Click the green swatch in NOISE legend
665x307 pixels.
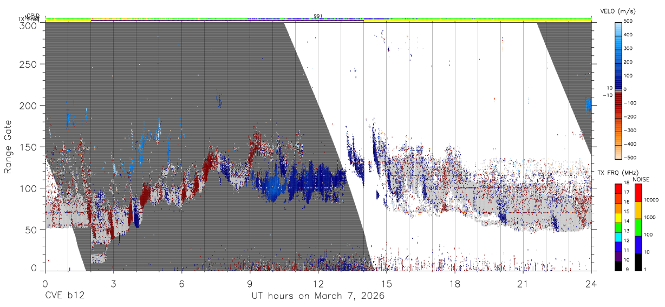click(638, 227)
